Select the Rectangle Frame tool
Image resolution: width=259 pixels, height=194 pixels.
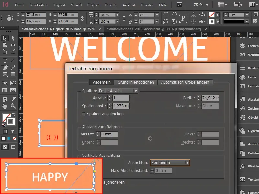[5, 75]
